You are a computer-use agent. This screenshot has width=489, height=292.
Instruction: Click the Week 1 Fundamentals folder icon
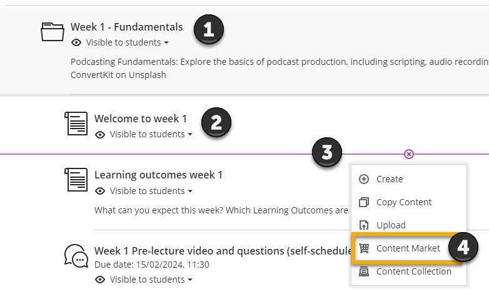point(53,31)
